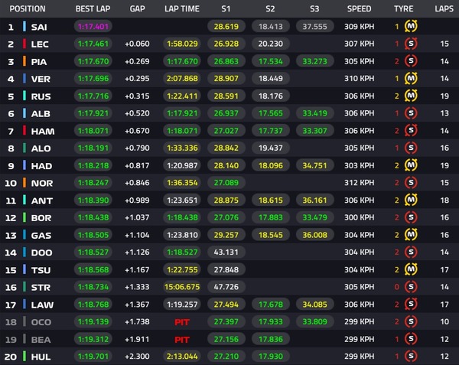Click the SPEED column header

coord(359,9)
